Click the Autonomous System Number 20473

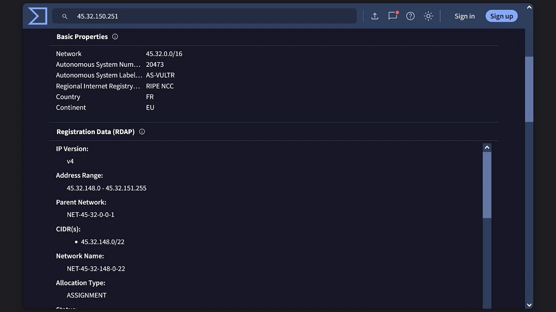155,64
